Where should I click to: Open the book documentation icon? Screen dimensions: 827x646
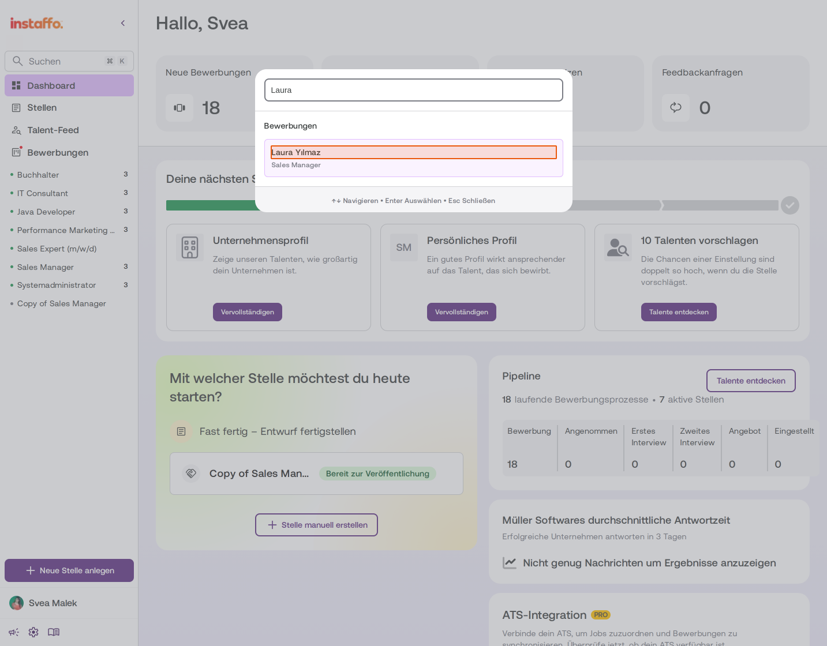54,632
